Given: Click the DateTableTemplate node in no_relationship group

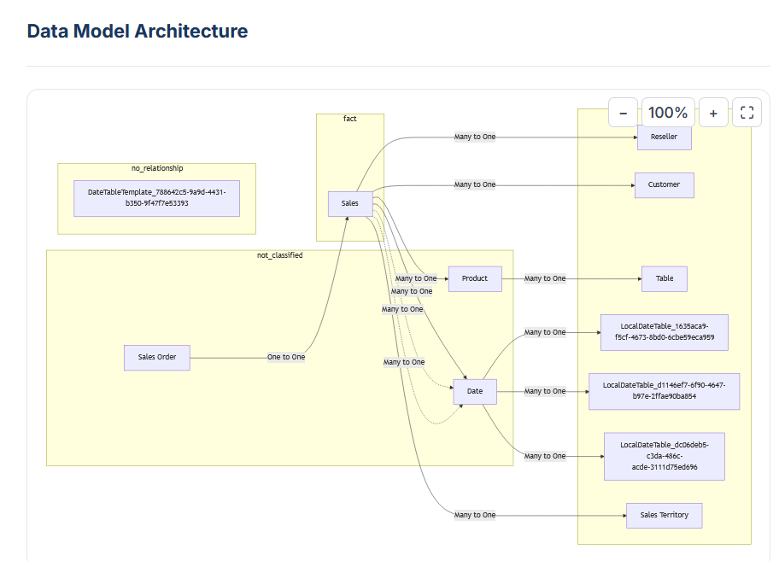Looking at the screenshot, I should pyautogui.click(x=156, y=197).
